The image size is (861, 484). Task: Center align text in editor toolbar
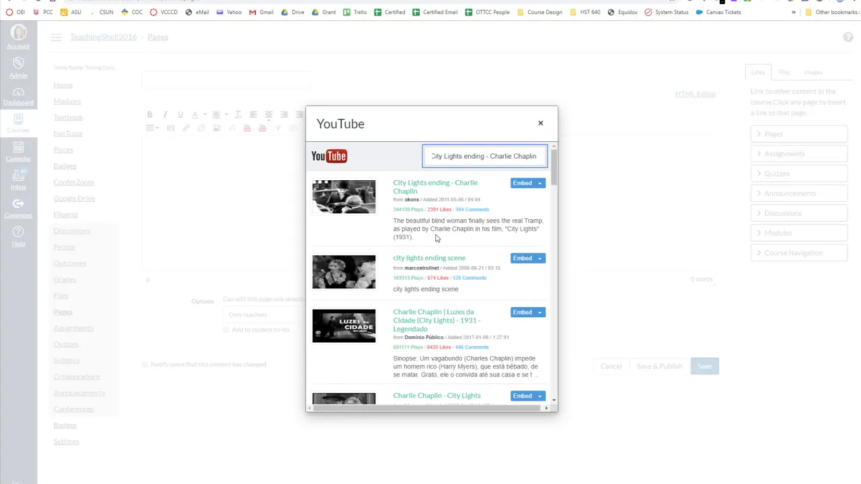[x=268, y=114]
